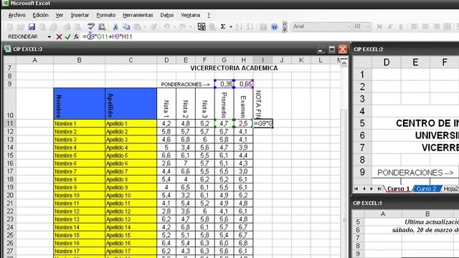Expand the AutoSum dropdown arrow
The image size is (459, 258).
pos(231,27)
